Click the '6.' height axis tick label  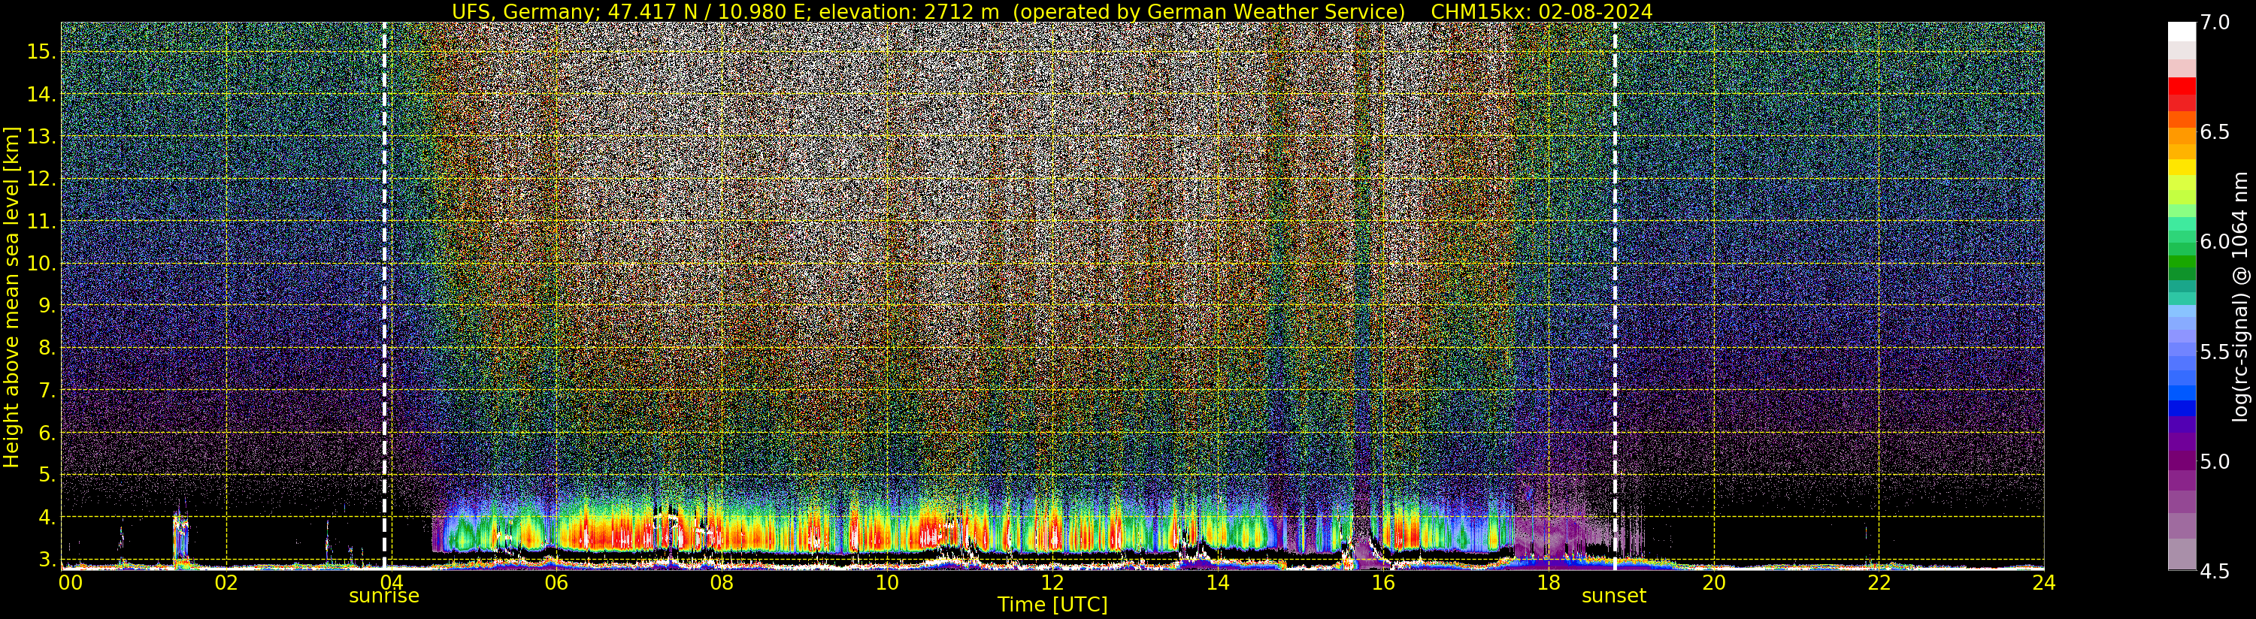[47, 433]
